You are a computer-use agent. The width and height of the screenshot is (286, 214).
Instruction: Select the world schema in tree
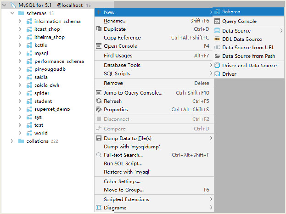point(41,133)
